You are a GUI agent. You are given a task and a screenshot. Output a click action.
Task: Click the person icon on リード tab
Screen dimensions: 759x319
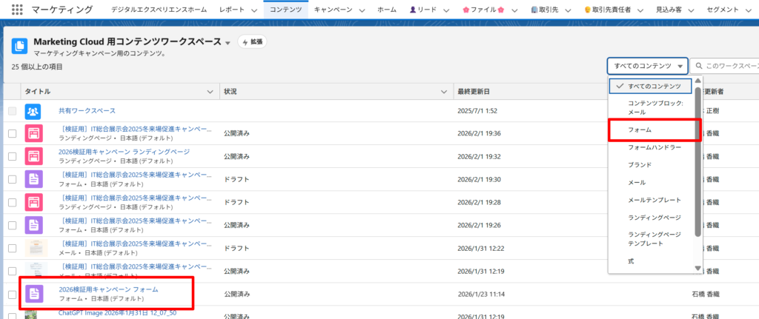tap(412, 10)
